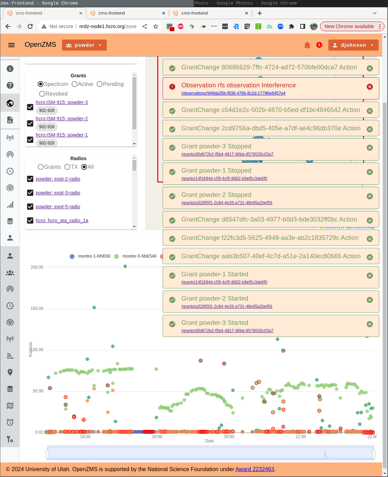Click the address bar URL field
This screenshot has width=388, height=477.
click(108, 26)
